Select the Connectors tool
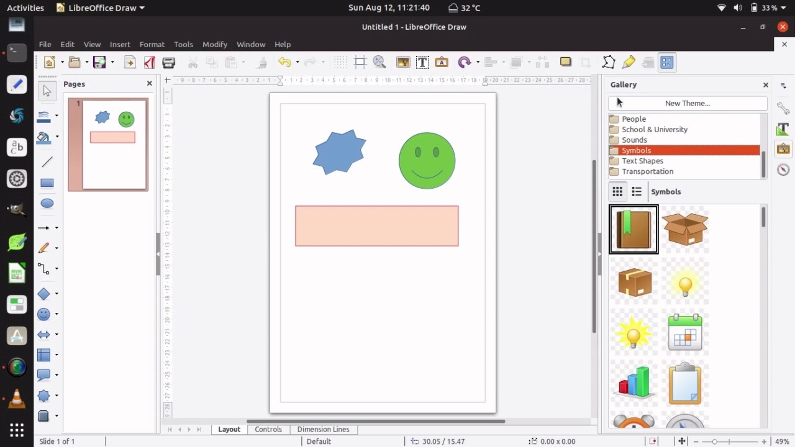 [x=44, y=269]
